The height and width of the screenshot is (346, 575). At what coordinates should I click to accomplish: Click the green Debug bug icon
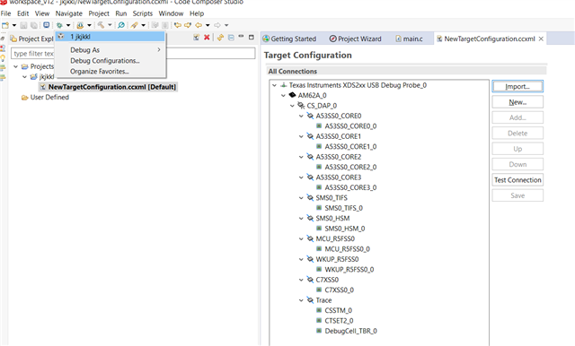click(59, 25)
